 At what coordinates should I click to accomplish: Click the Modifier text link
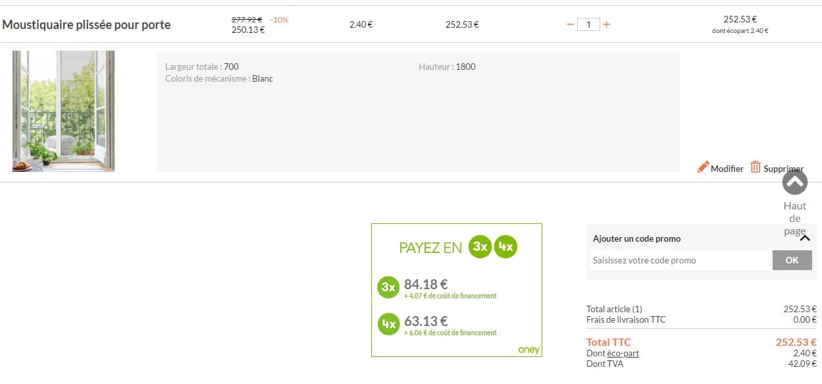click(727, 169)
